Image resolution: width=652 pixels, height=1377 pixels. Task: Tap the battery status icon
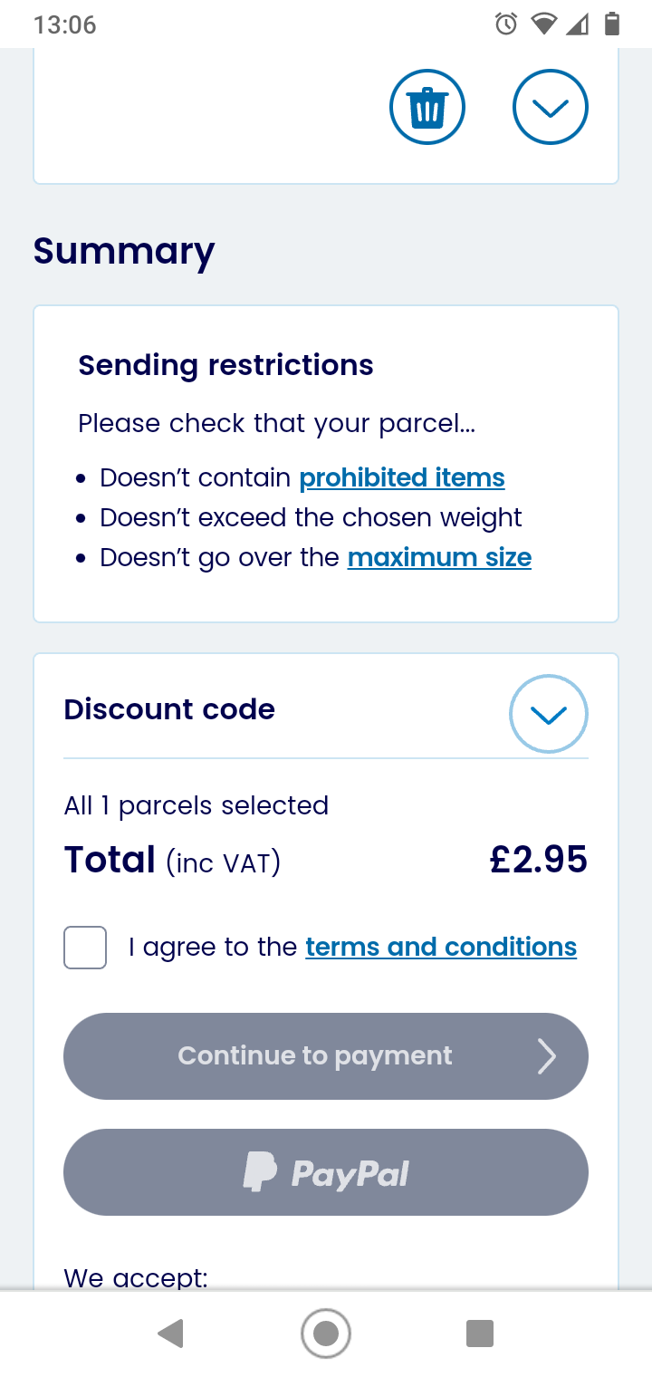(612, 24)
